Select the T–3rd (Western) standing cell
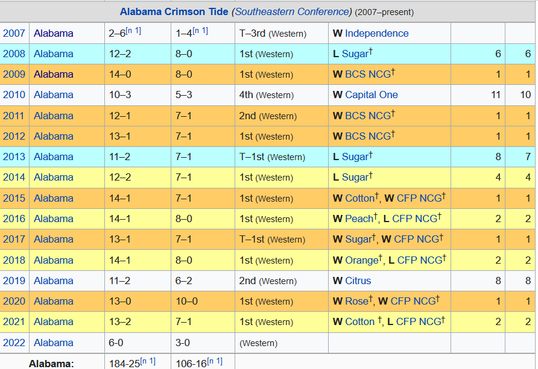The height and width of the screenshot is (369, 538). [x=281, y=33]
